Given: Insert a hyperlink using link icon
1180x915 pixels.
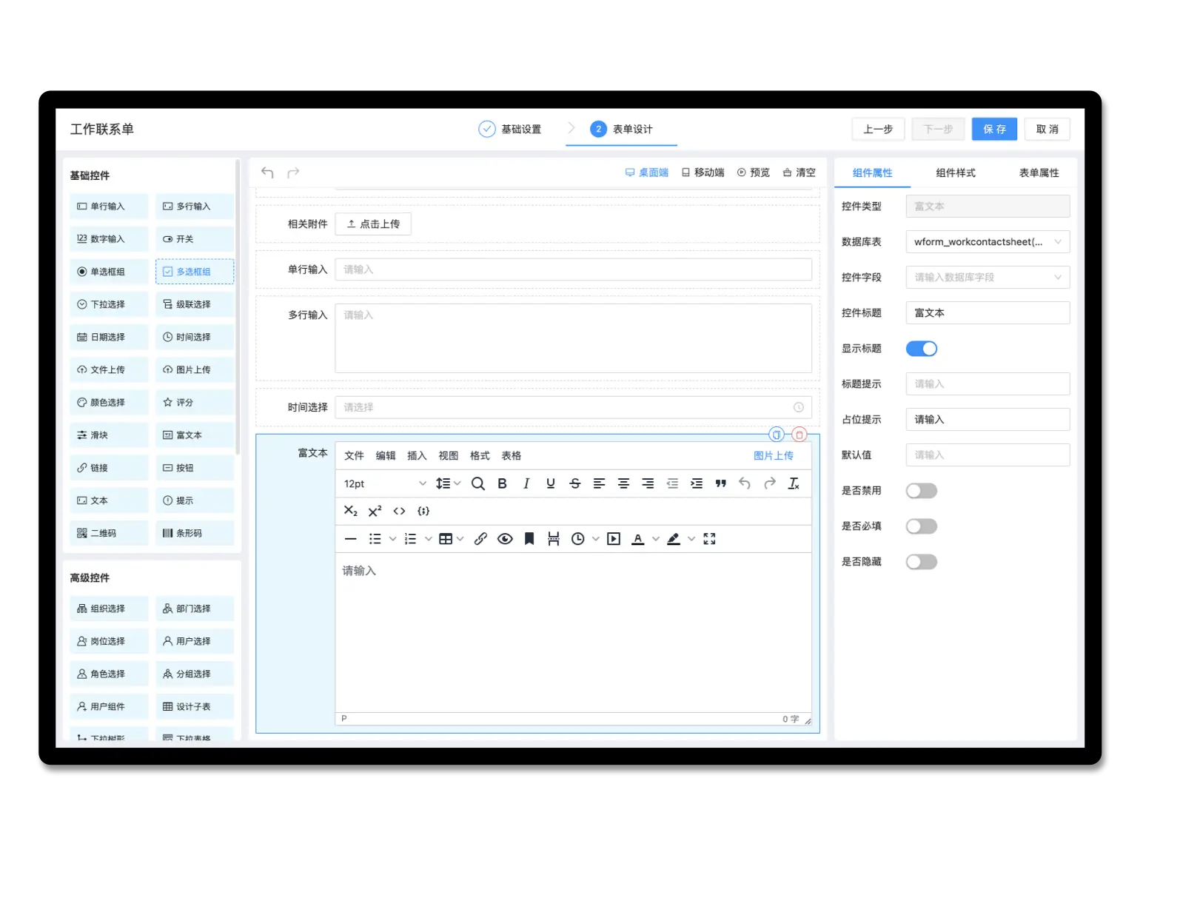Looking at the screenshot, I should click(480, 539).
